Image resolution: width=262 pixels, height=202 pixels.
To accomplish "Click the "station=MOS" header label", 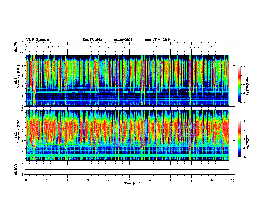I will click(x=123, y=40).
